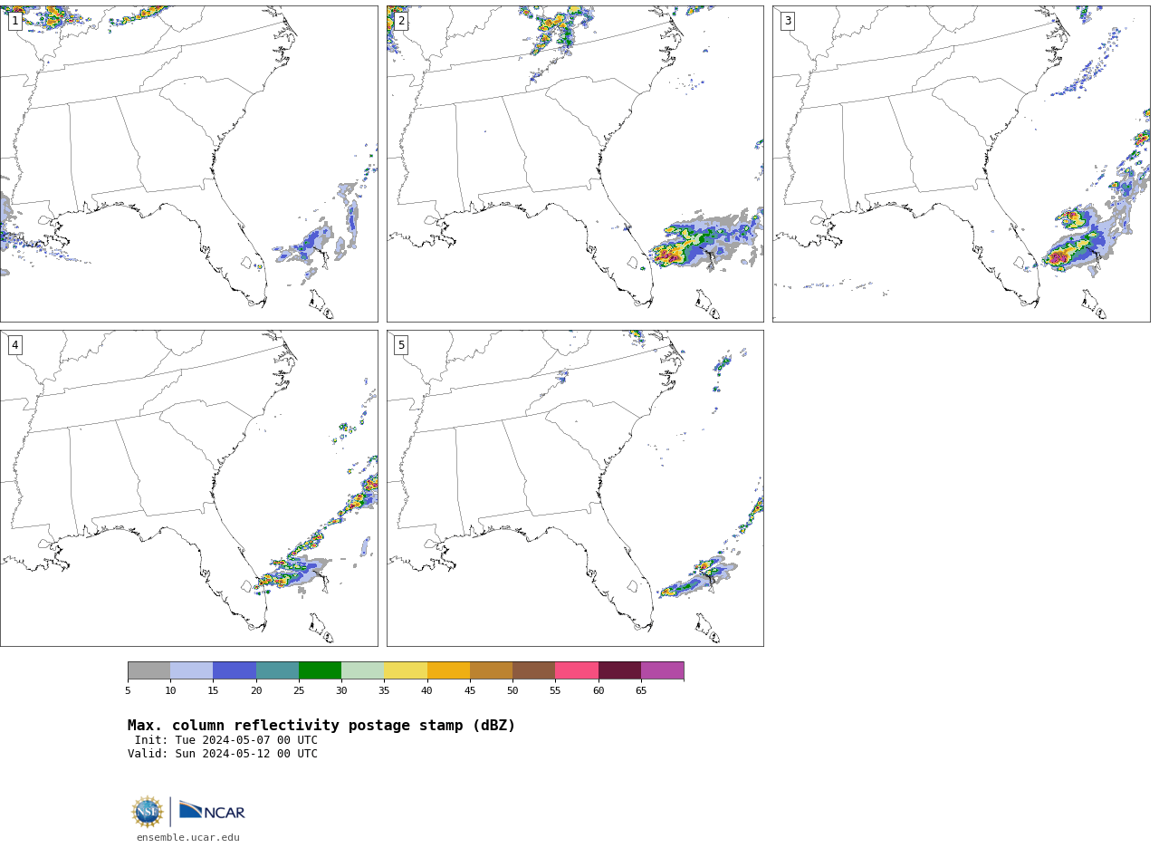1159x848 pixels.
Task: Click the teal 20-25 dBZ swatch
Action: pyautogui.click(x=277, y=670)
